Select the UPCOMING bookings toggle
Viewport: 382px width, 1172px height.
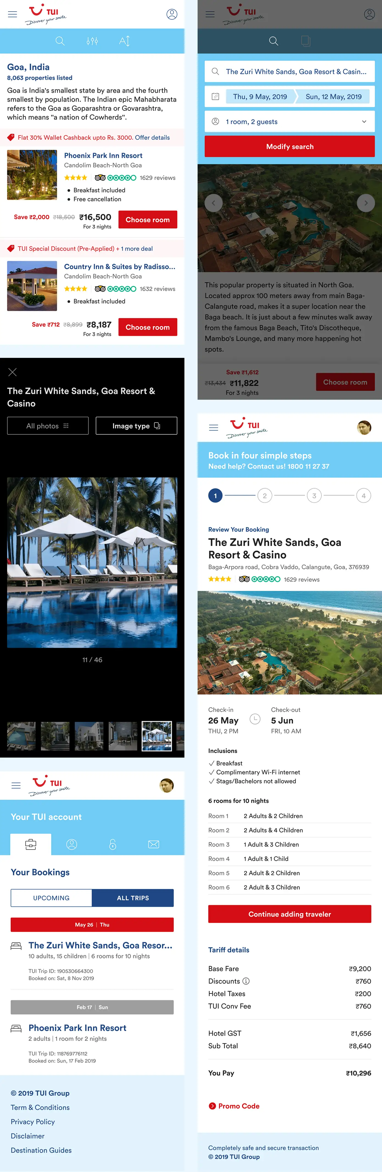click(x=51, y=898)
